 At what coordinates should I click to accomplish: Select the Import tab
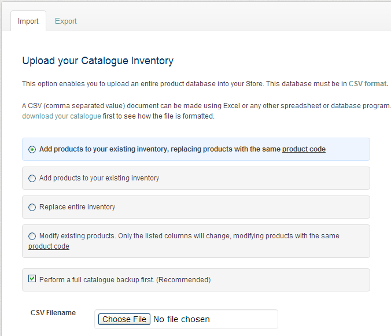pos(28,21)
